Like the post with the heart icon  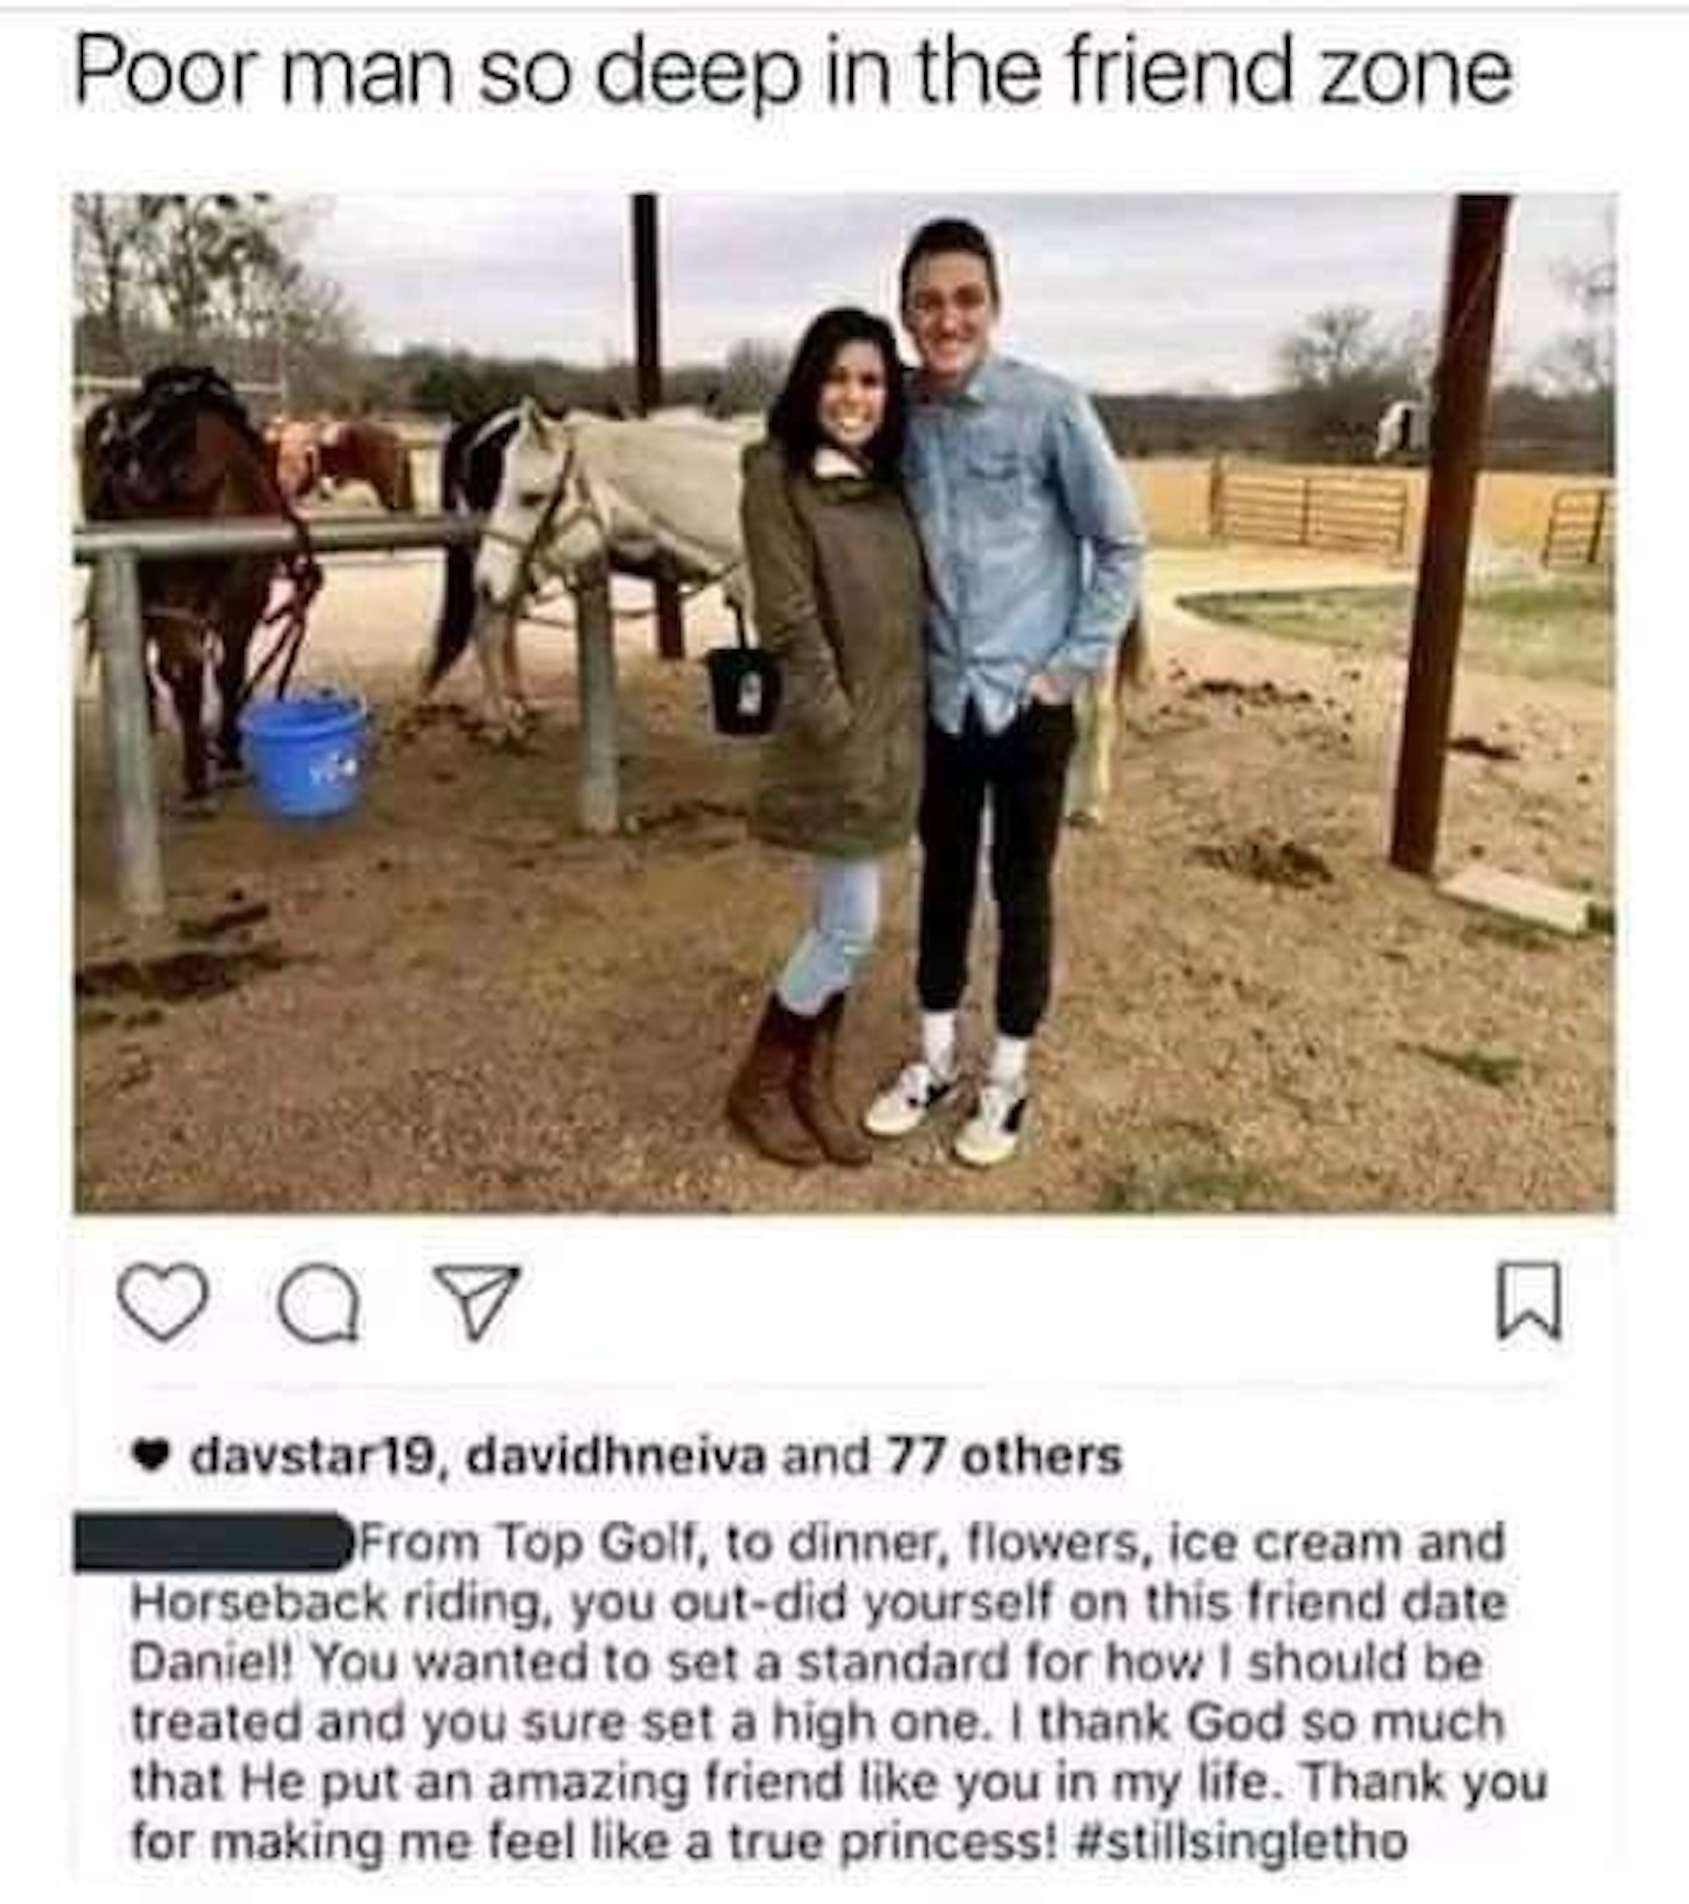(x=163, y=1302)
